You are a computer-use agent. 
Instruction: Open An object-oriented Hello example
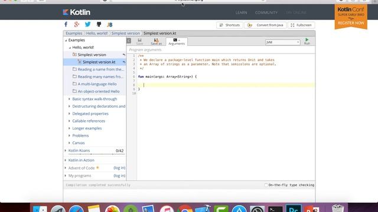[99, 91]
